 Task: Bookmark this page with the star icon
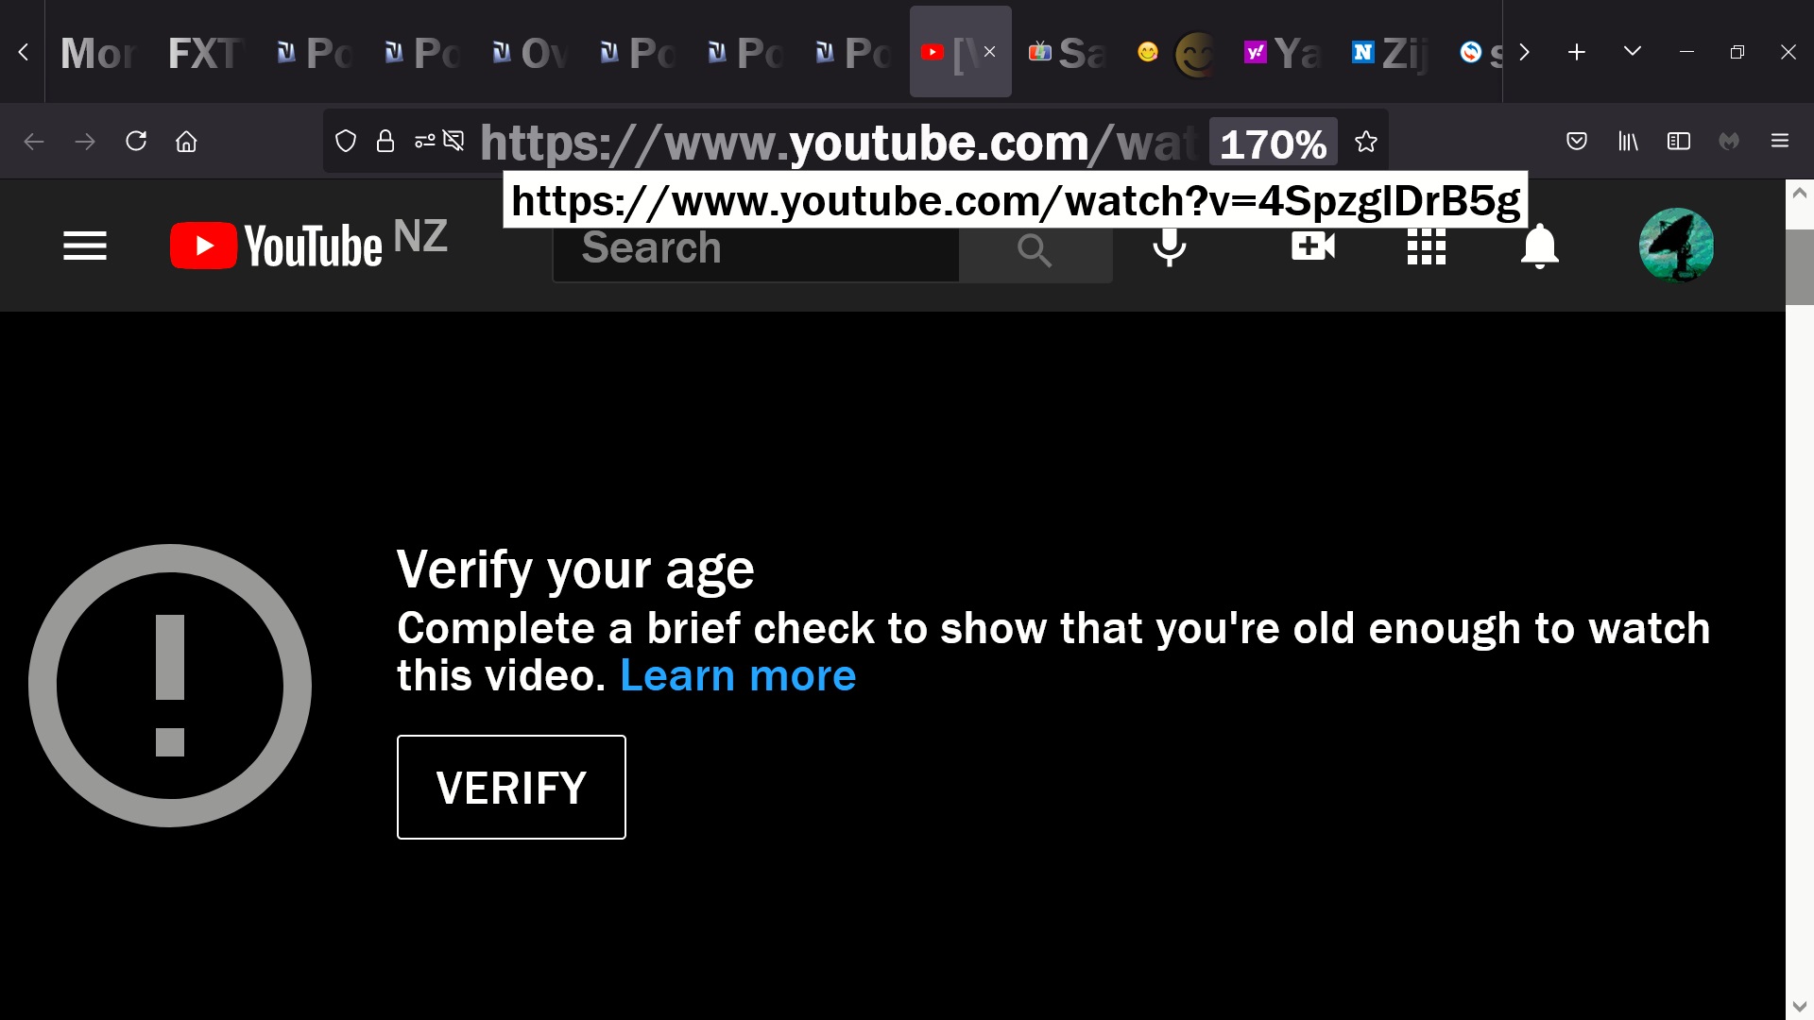(x=1366, y=142)
